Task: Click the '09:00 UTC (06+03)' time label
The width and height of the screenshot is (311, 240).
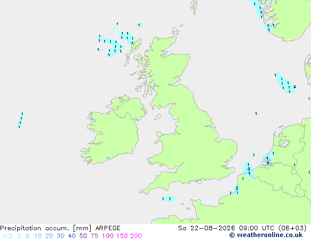Action: [273, 228]
